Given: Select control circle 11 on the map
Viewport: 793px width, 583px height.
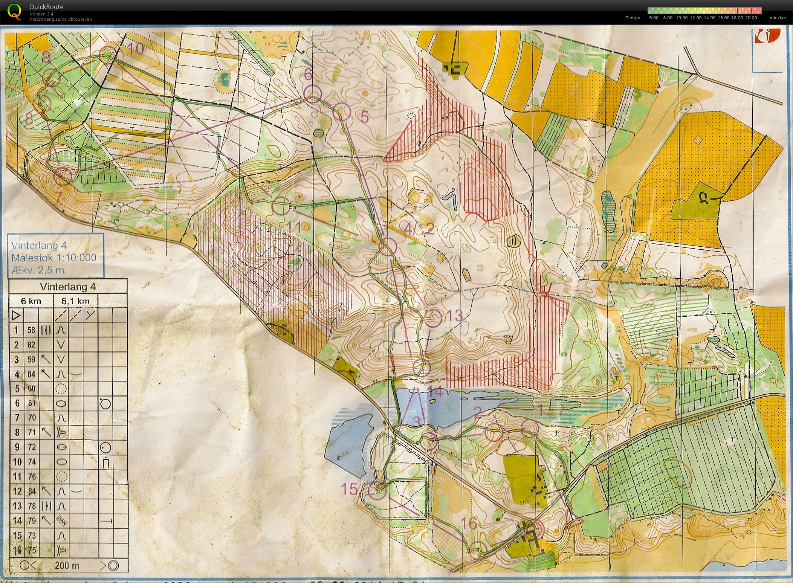Looking at the screenshot, I should 281,206.
